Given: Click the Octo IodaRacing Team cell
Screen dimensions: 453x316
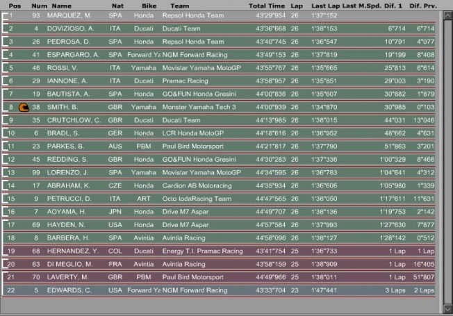Looking at the screenshot, I should [x=197, y=199].
